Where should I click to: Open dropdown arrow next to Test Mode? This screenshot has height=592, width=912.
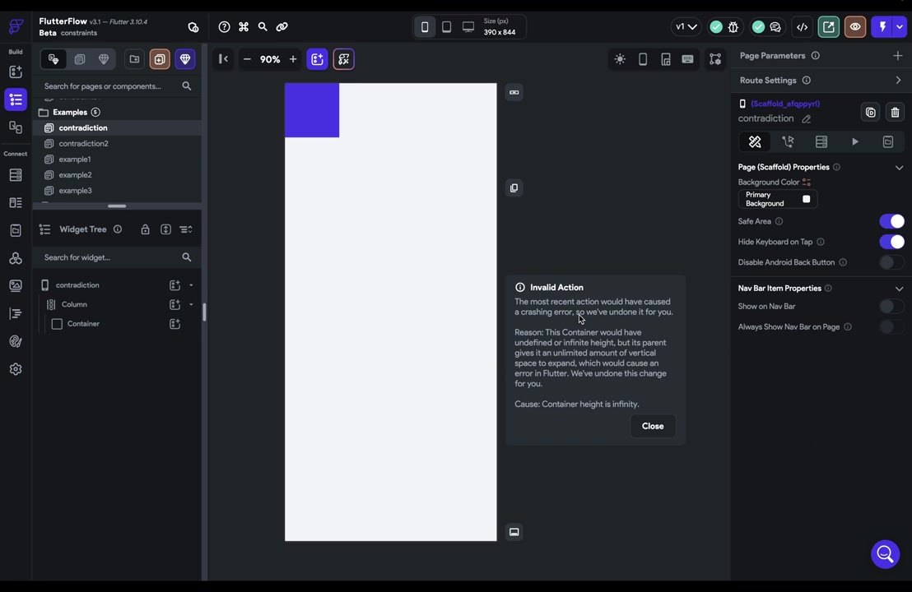(x=900, y=27)
